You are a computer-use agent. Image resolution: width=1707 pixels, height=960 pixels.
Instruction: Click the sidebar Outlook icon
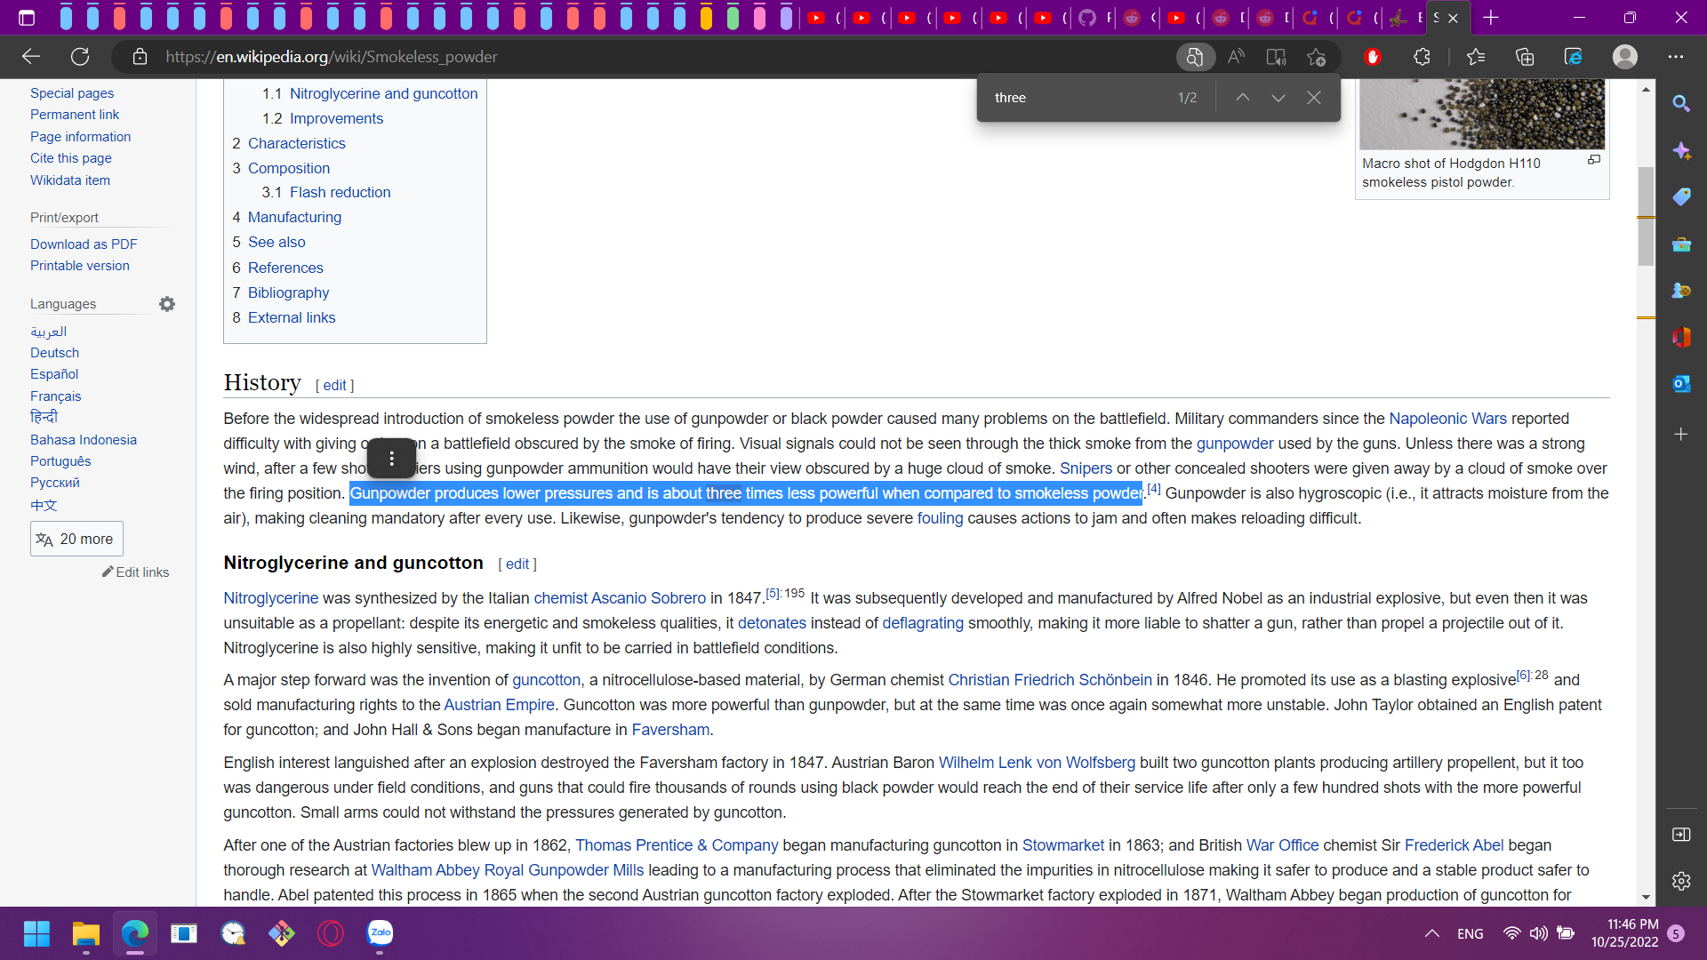tap(1680, 384)
